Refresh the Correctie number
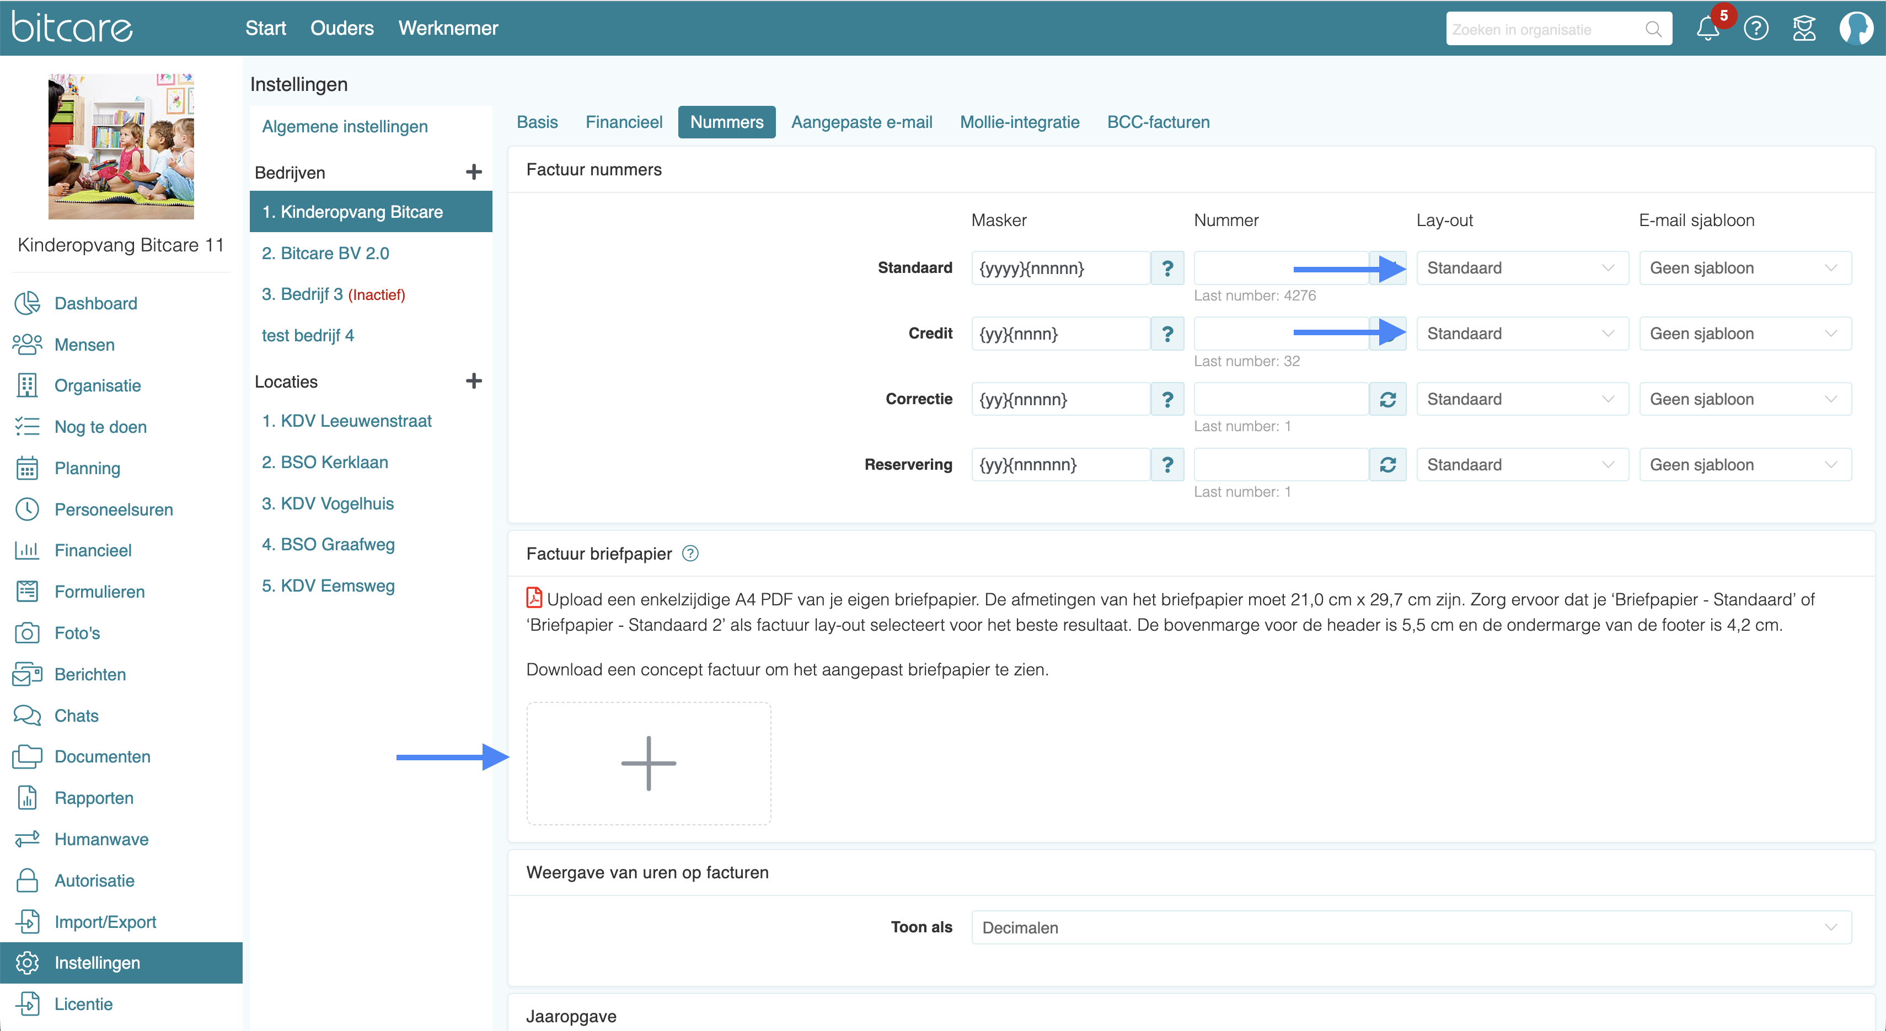 1387,399
